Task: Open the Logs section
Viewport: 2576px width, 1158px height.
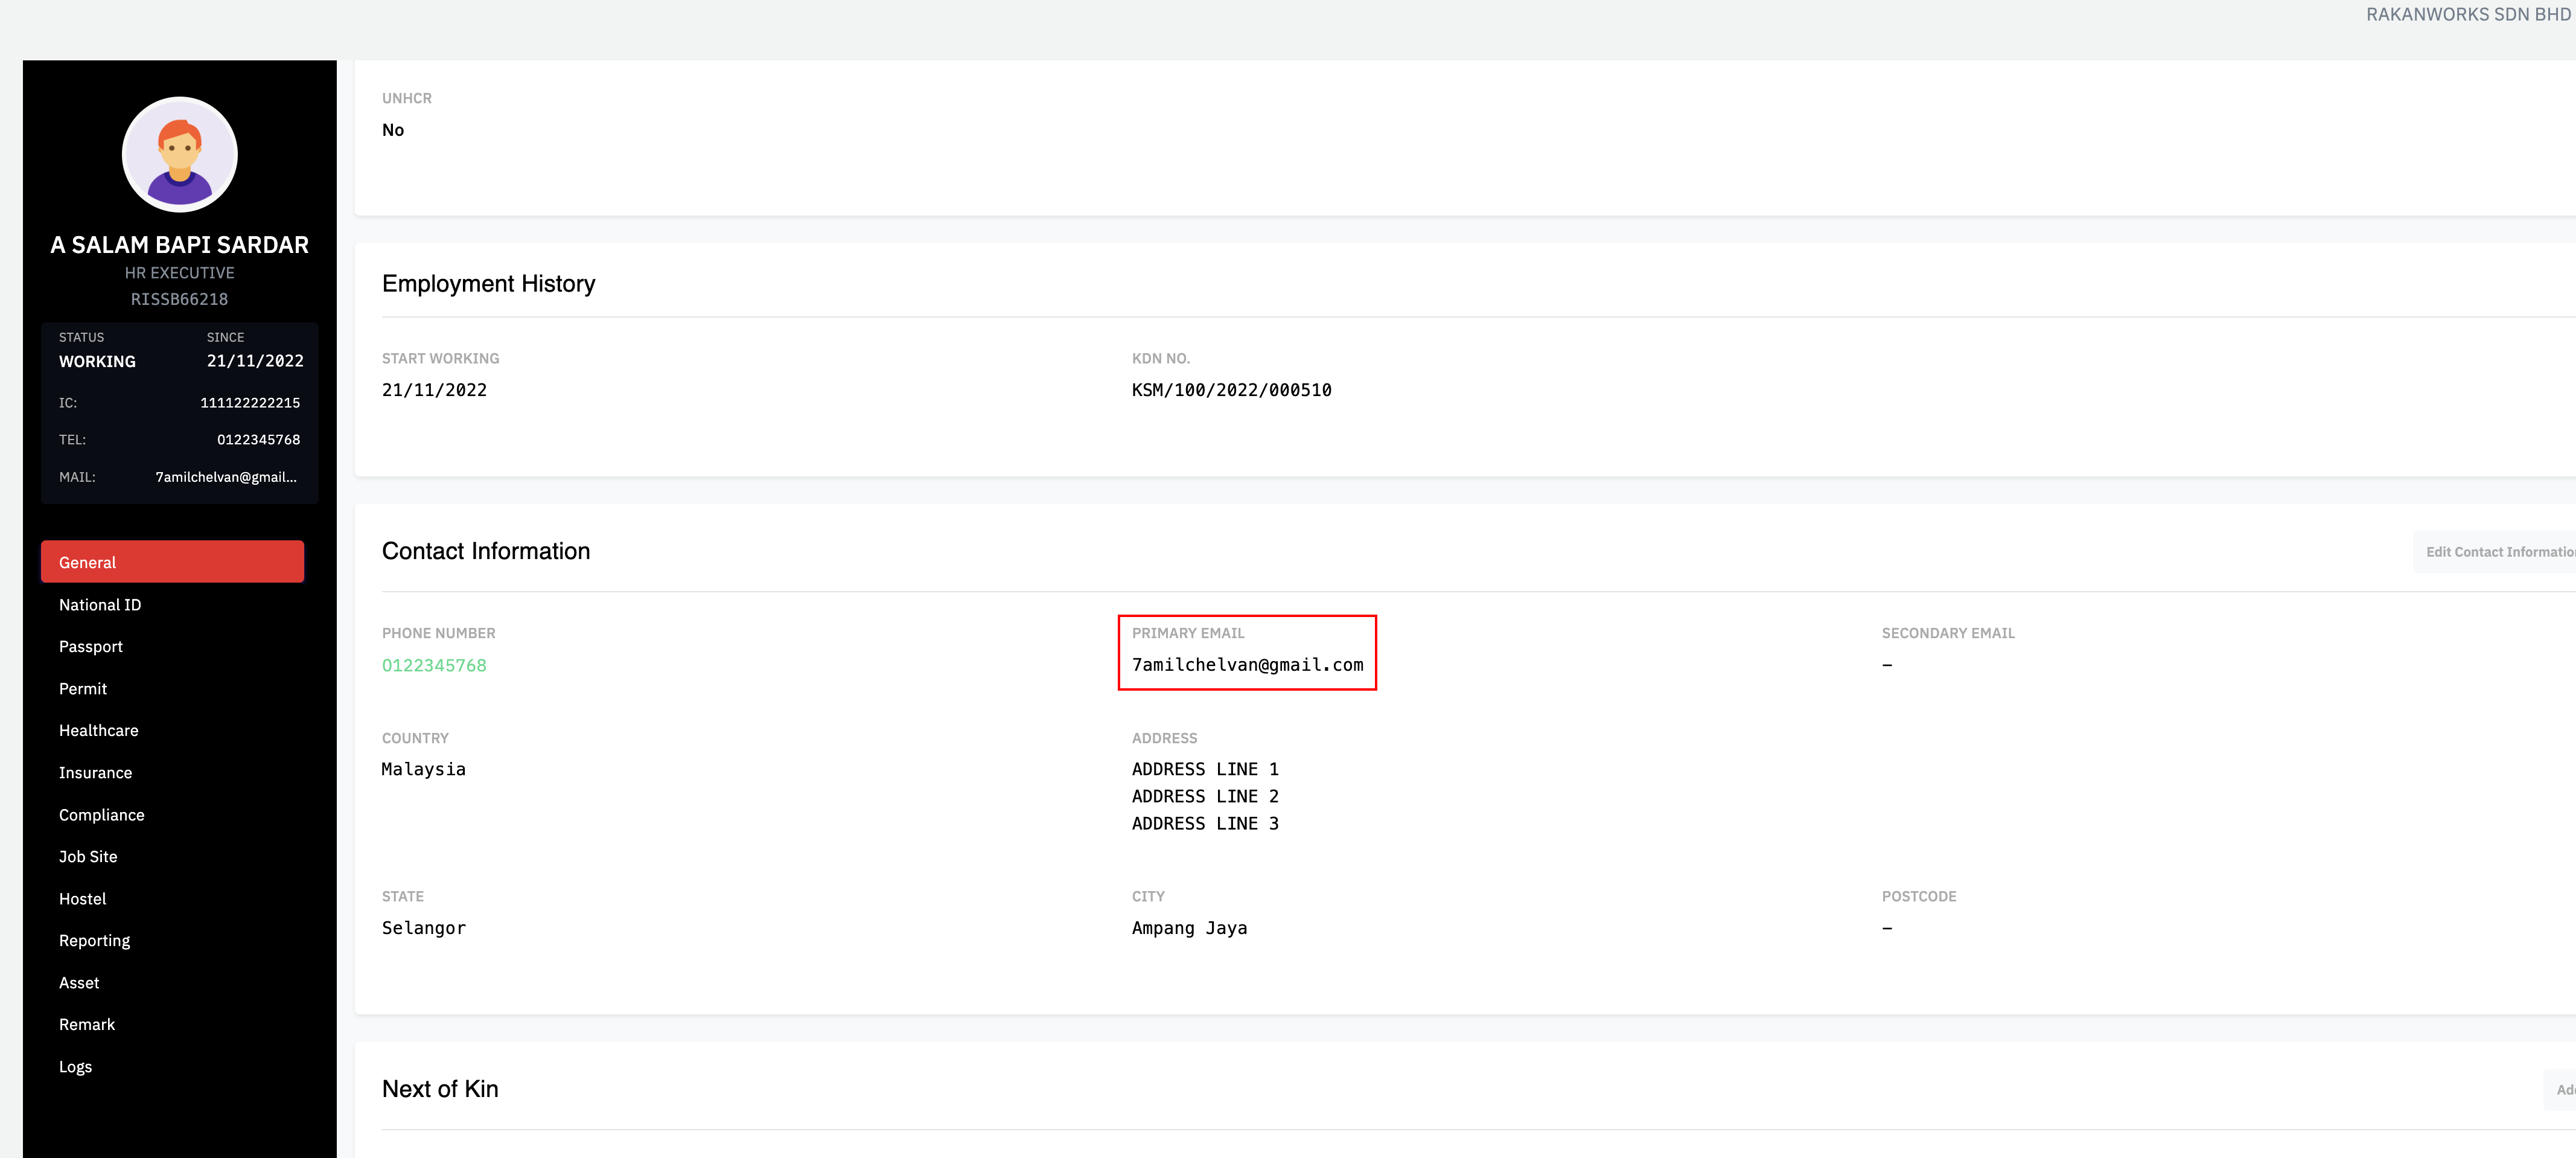Action: pos(76,1067)
